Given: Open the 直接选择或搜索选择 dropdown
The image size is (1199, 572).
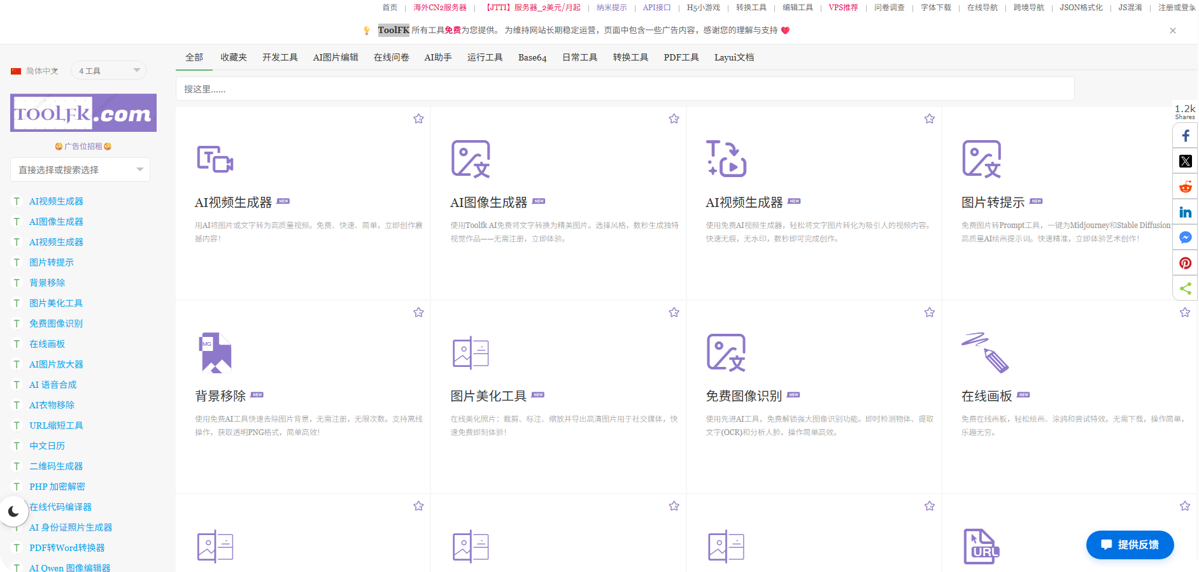Looking at the screenshot, I should coord(80,169).
